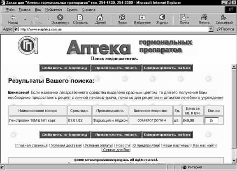Open the Правка menu
The height and width of the screenshot is (171, 237).
tap(25, 9)
